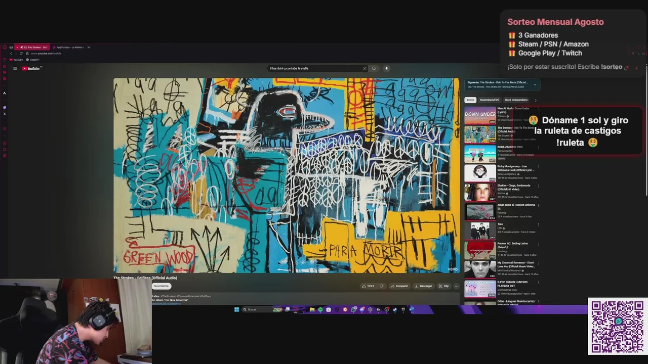The height and width of the screenshot is (364, 648).
Task: Go back with the browser back arrow
Action: click(11, 53)
